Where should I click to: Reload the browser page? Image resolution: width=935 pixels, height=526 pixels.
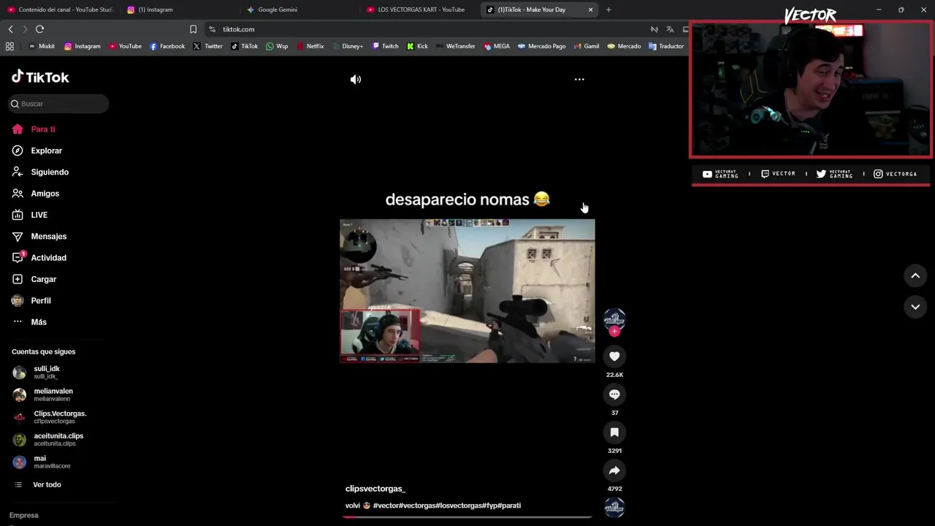[x=39, y=29]
